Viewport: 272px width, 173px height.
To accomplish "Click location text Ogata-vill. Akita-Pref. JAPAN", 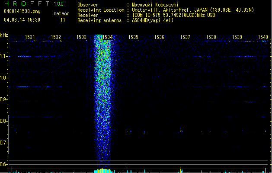I will [170, 10].
